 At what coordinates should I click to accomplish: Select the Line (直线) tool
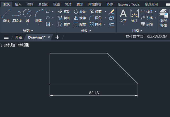[6, 16]
